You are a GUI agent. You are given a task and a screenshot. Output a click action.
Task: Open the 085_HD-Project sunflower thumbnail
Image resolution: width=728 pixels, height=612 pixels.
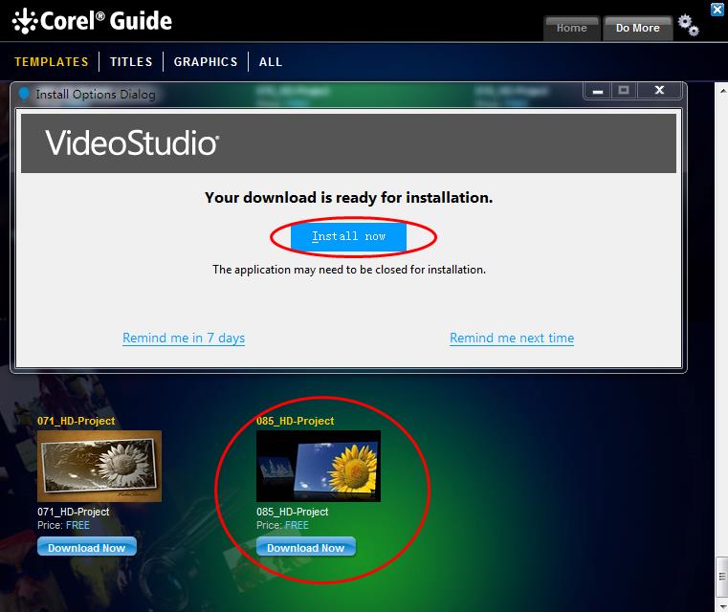(319, 466)
